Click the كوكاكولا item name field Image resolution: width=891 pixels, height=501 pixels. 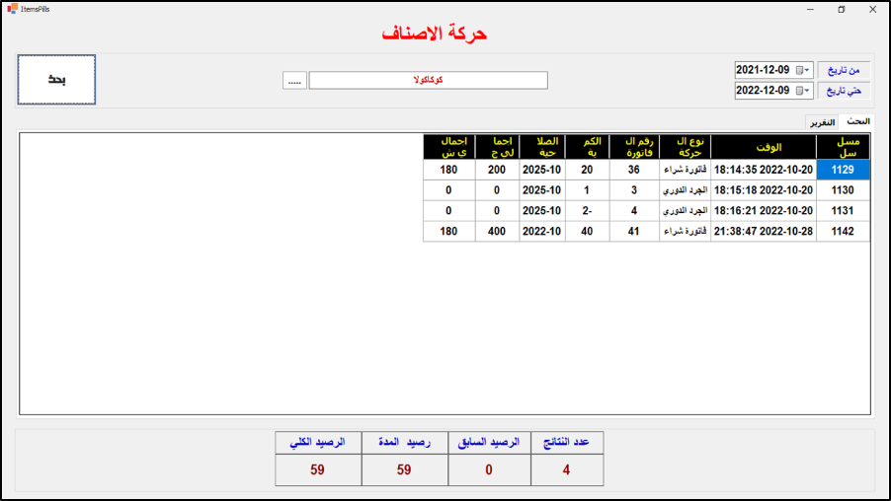428,81
